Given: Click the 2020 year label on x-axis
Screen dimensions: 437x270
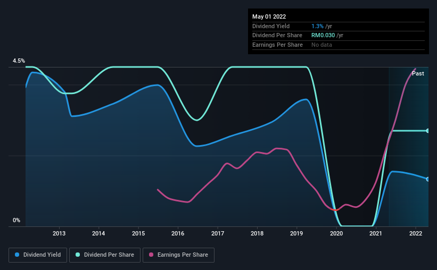Looking at the screenshot, I should click(x=336, y=233).
